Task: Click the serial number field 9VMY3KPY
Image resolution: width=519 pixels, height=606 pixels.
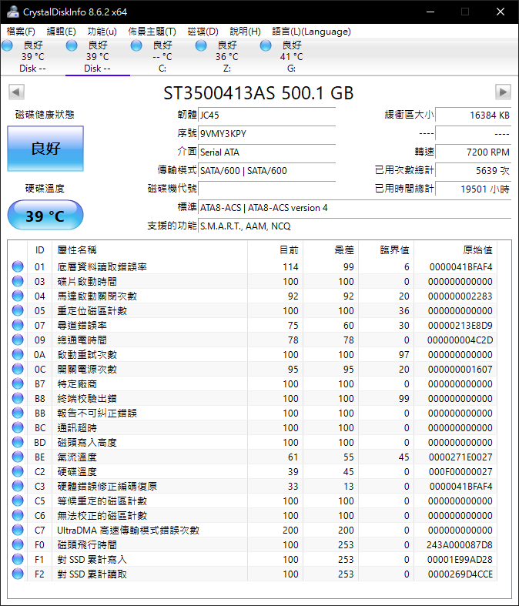Action: tap(266, 134)
